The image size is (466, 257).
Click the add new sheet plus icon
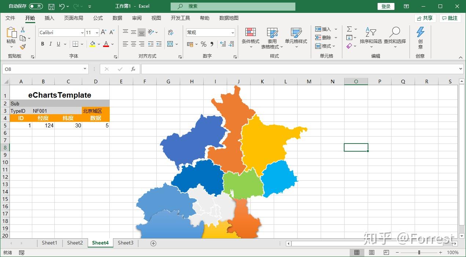tap(153, 243)
